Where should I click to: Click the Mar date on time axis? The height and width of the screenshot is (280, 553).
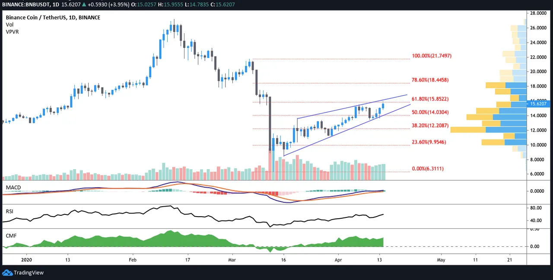click(x=232, y=260)
